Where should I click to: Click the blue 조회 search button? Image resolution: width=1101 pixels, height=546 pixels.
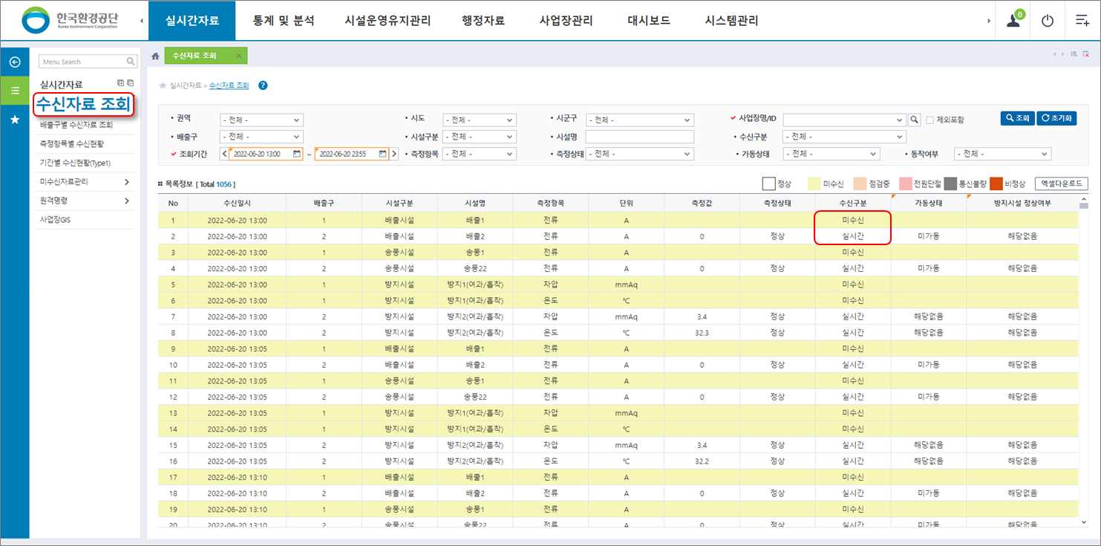point(1017,118)
